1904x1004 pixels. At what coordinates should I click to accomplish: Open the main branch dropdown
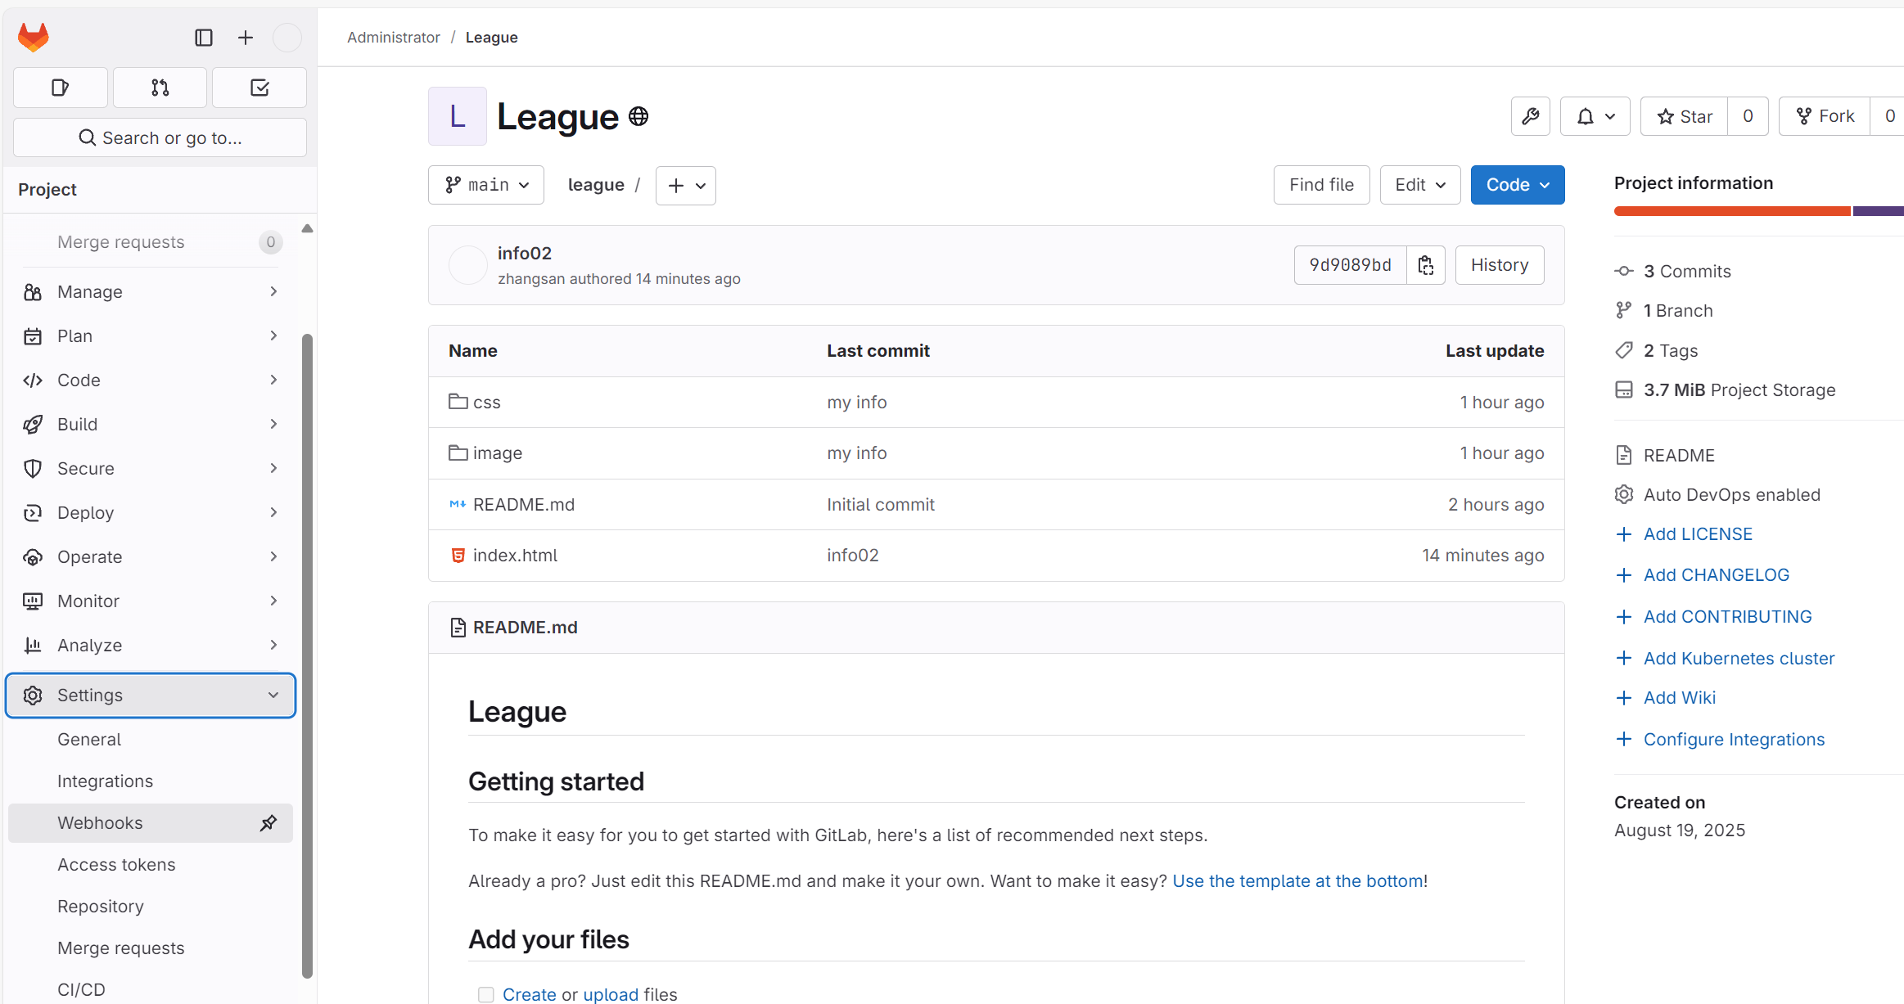click(486, 185)
